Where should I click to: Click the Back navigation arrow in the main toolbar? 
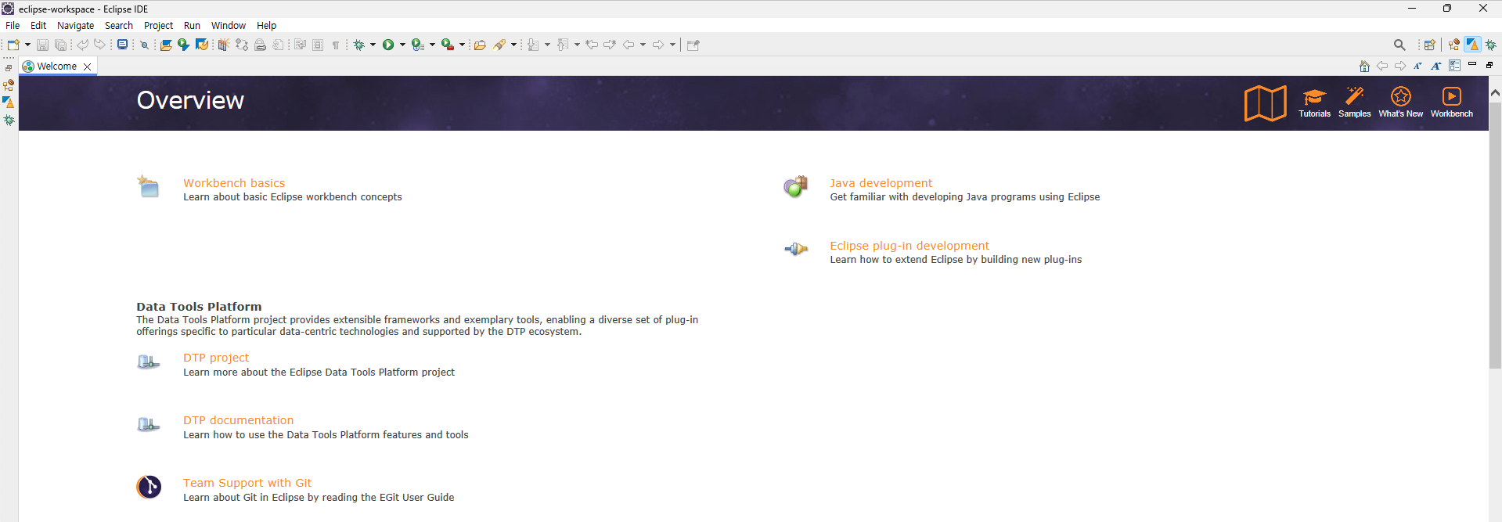click(629, 45)
